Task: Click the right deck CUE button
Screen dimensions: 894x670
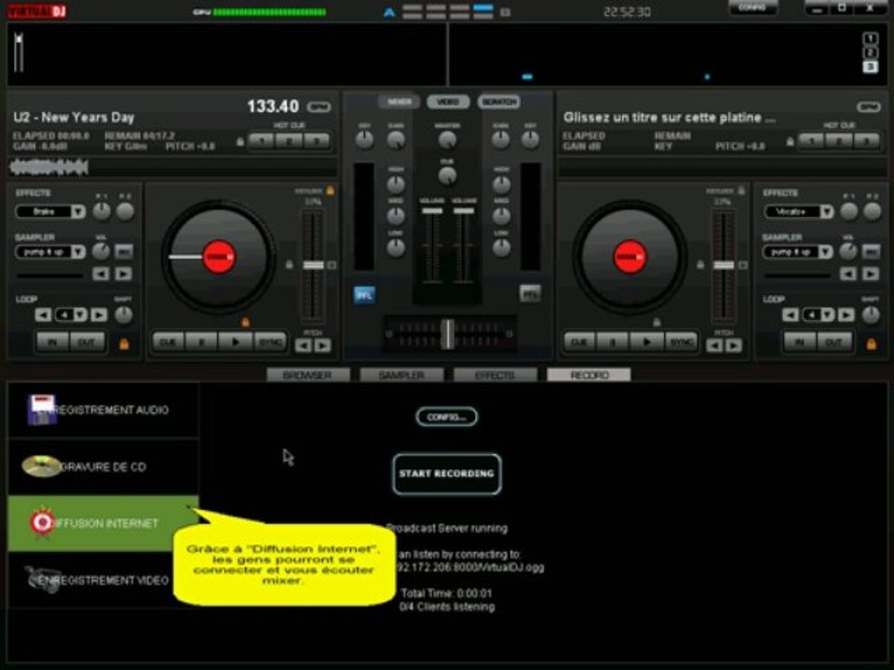Action: click(x=579, y=342)
